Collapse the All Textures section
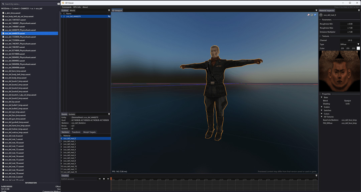Screen dimensions: 361x192 click(x=322, y=117)
